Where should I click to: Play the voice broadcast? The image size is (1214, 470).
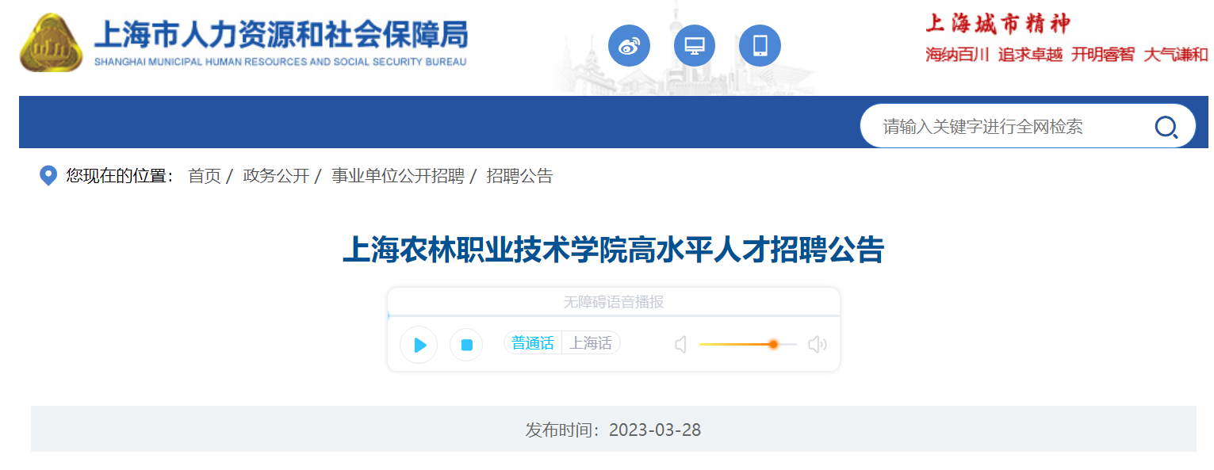(419, 345)
